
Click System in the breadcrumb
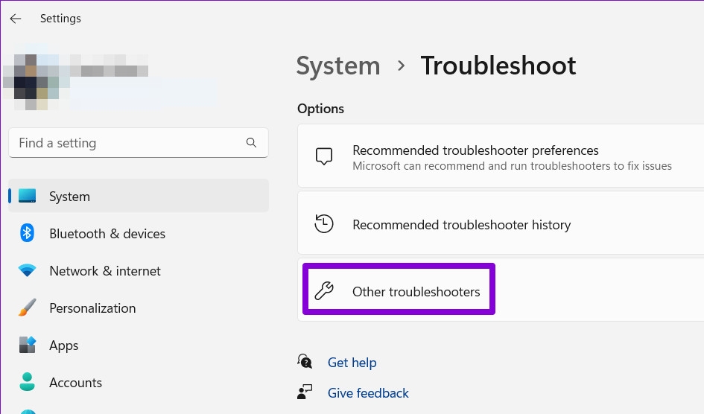338,66
